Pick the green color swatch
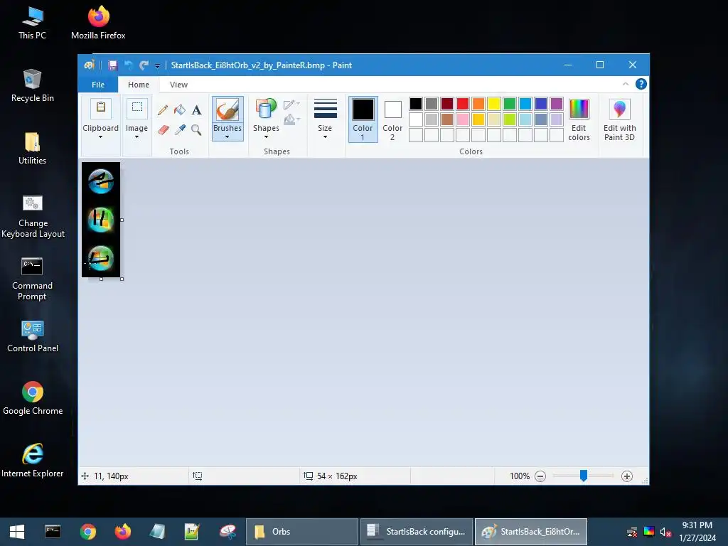The width and height of the screenshot is (728, 546). coord(509,104)
